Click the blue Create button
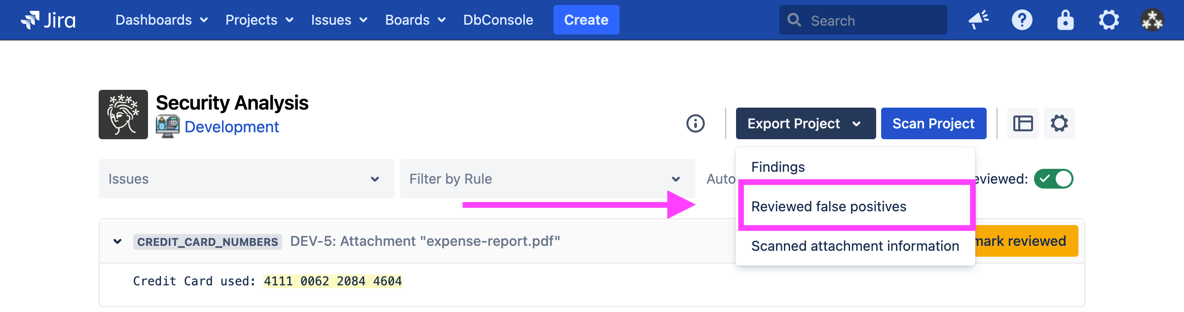 (x=586, y=20)
